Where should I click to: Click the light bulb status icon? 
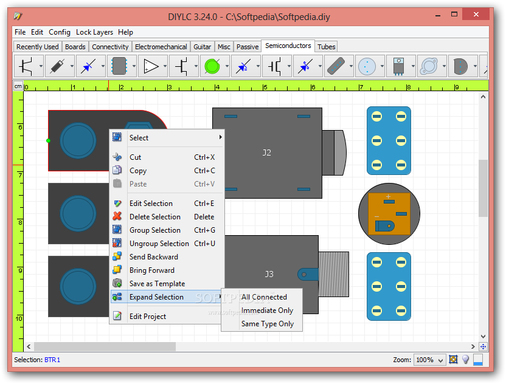point(465,359)
